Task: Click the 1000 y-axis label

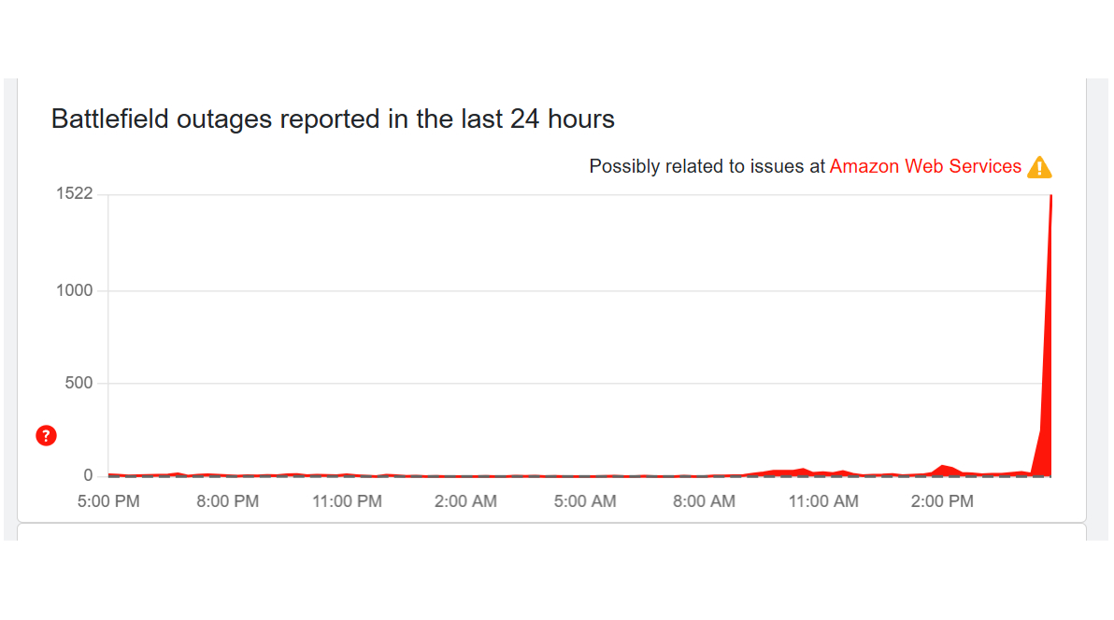Action: (x=75, y=290)
